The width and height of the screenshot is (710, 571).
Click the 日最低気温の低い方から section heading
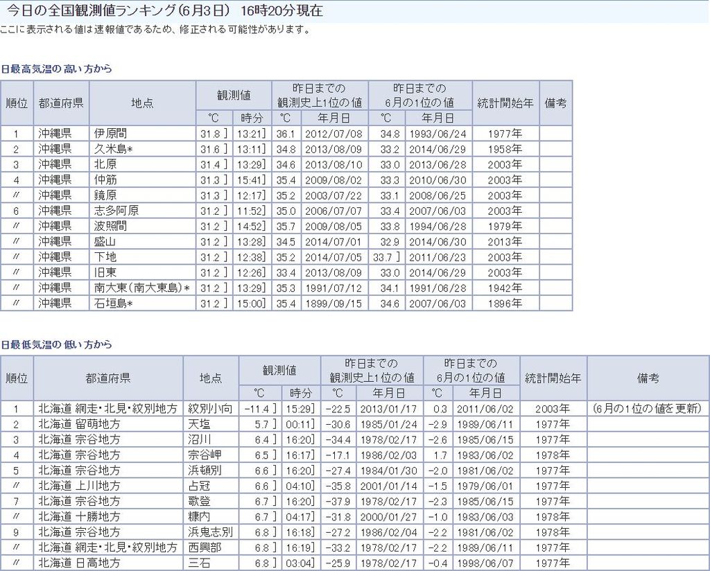[57, 344]
